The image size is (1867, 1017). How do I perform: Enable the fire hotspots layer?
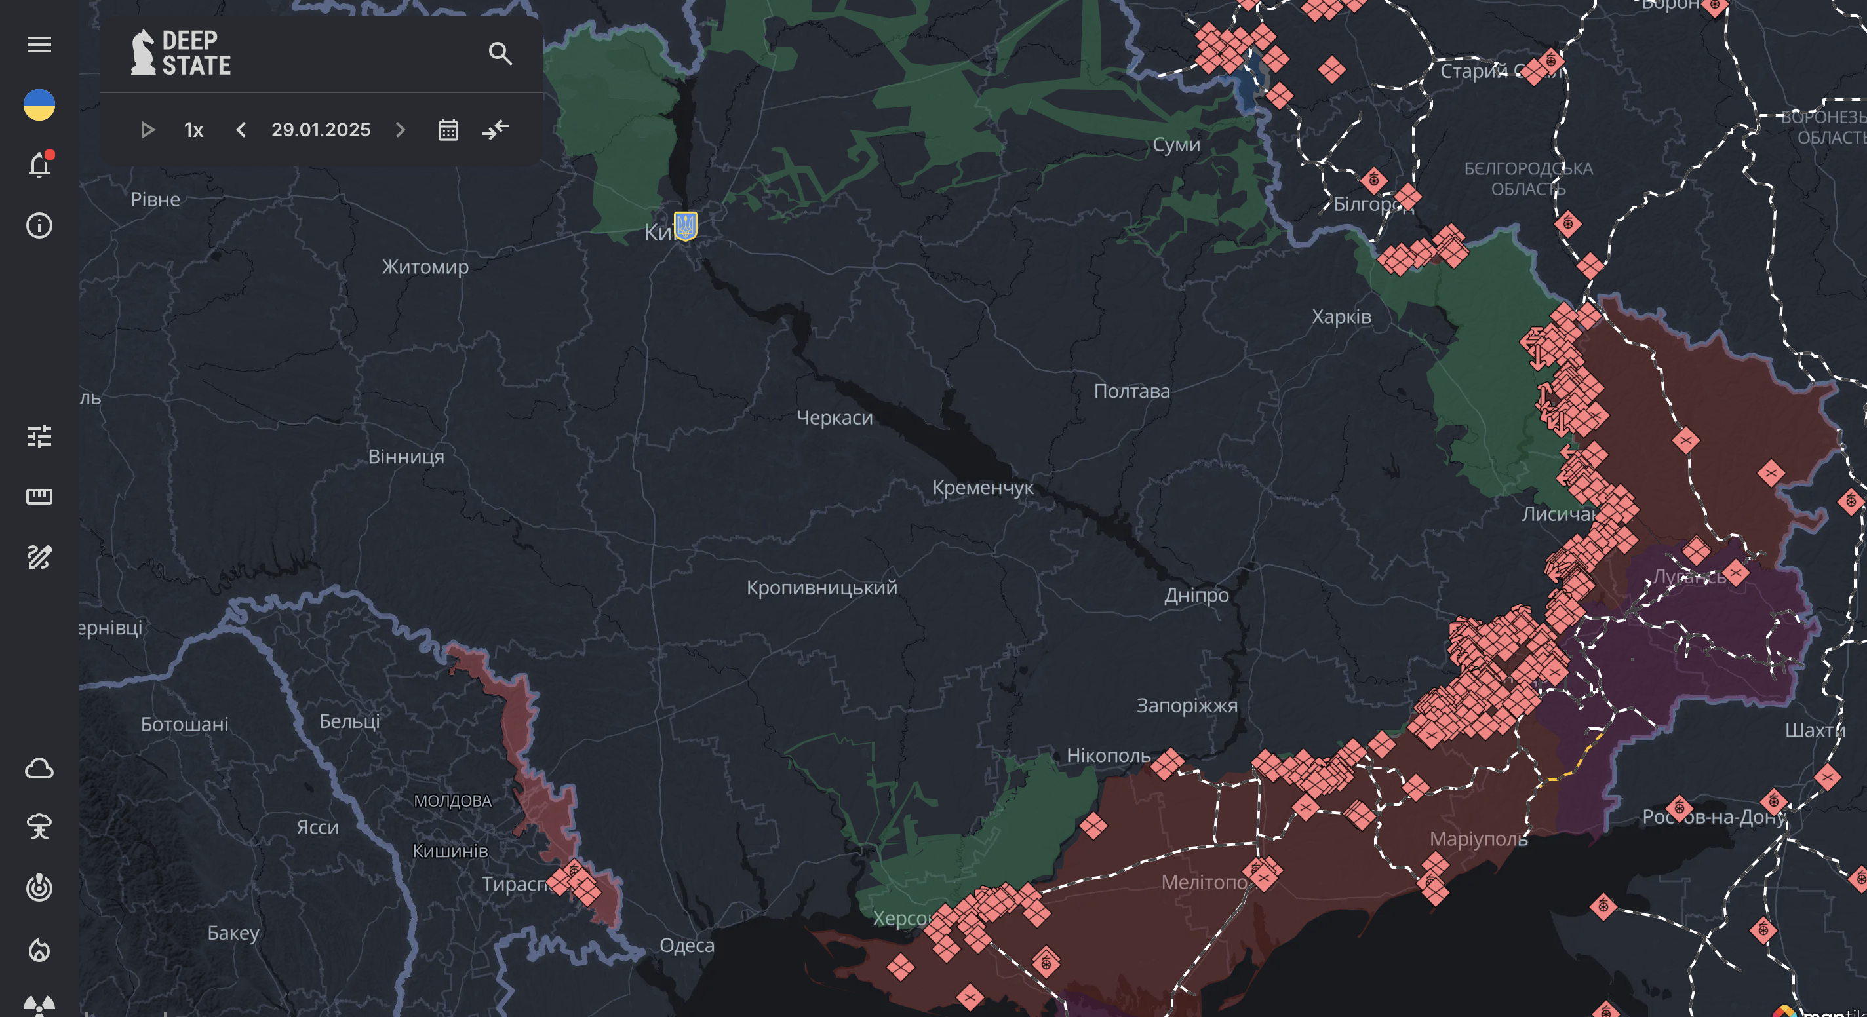tap(39, 949)
